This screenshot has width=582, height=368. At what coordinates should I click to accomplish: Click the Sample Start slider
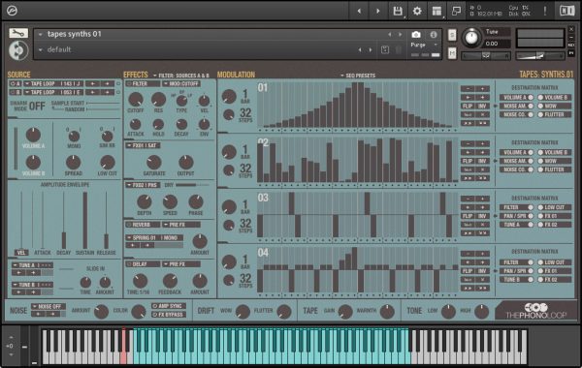103,103
